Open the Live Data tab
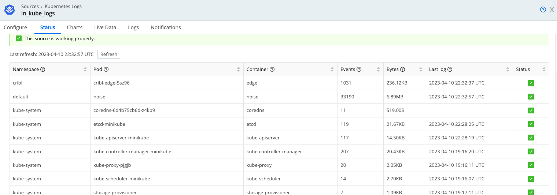Viewport: 557px width, 195px height. [105, 27]
